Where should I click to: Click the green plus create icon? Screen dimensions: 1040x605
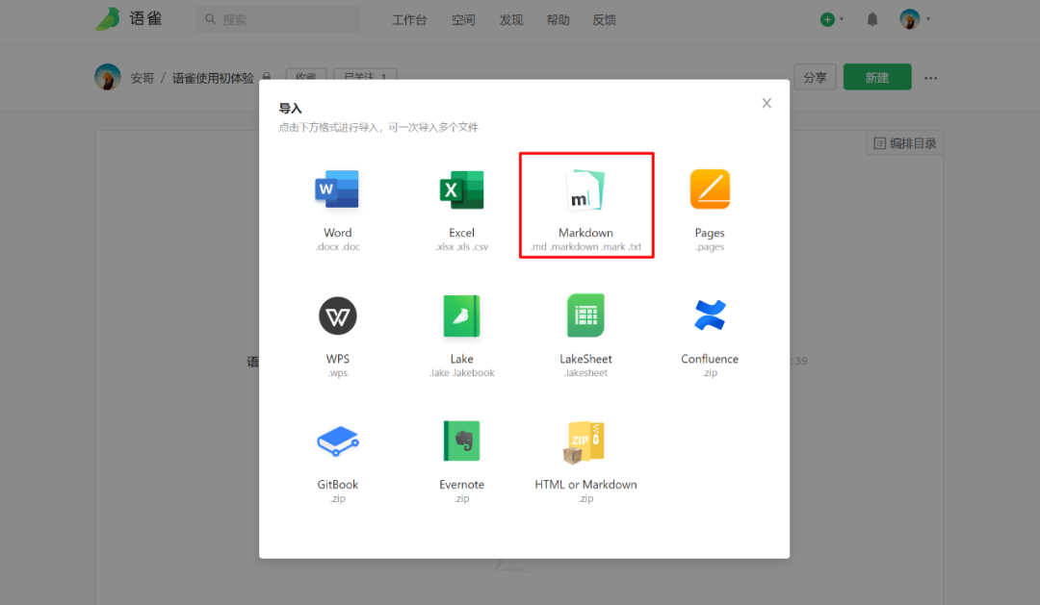coord(827,19)
